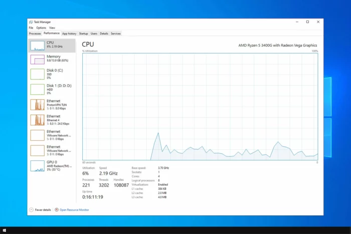
Task: Click the Fewer details button
Action: pos(40,209)
